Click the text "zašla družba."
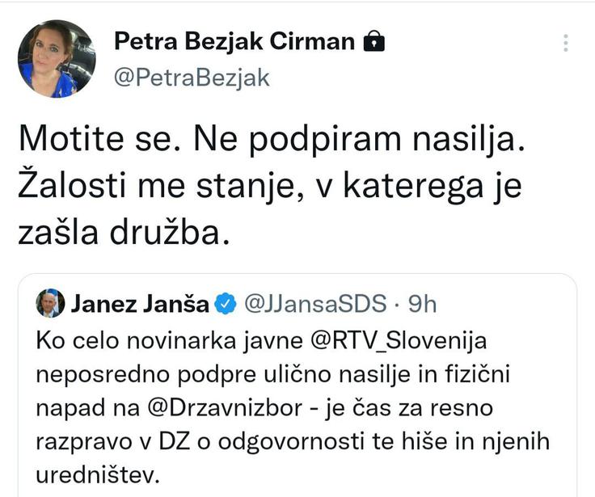 click(124, 234)
